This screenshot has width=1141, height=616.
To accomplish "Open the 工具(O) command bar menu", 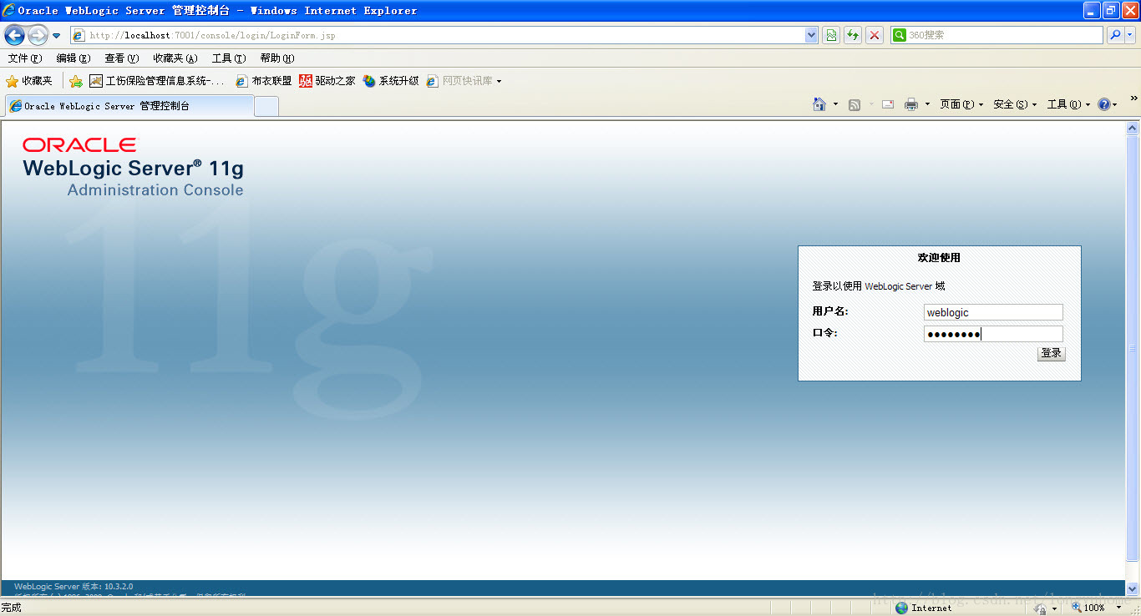I will coord(1069,104).
